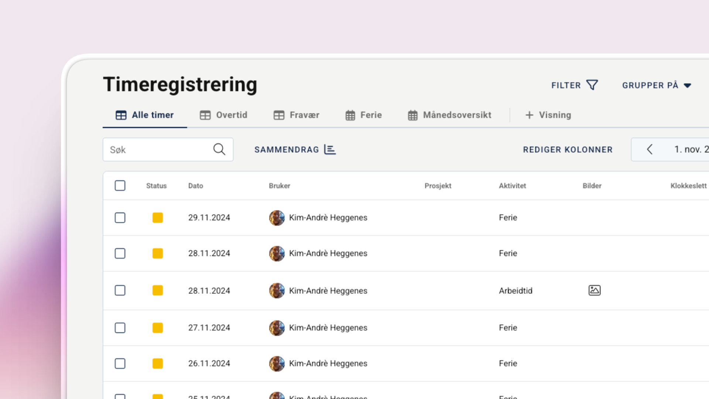Click yellow status swatch on 26.11.2024 row

158,364
